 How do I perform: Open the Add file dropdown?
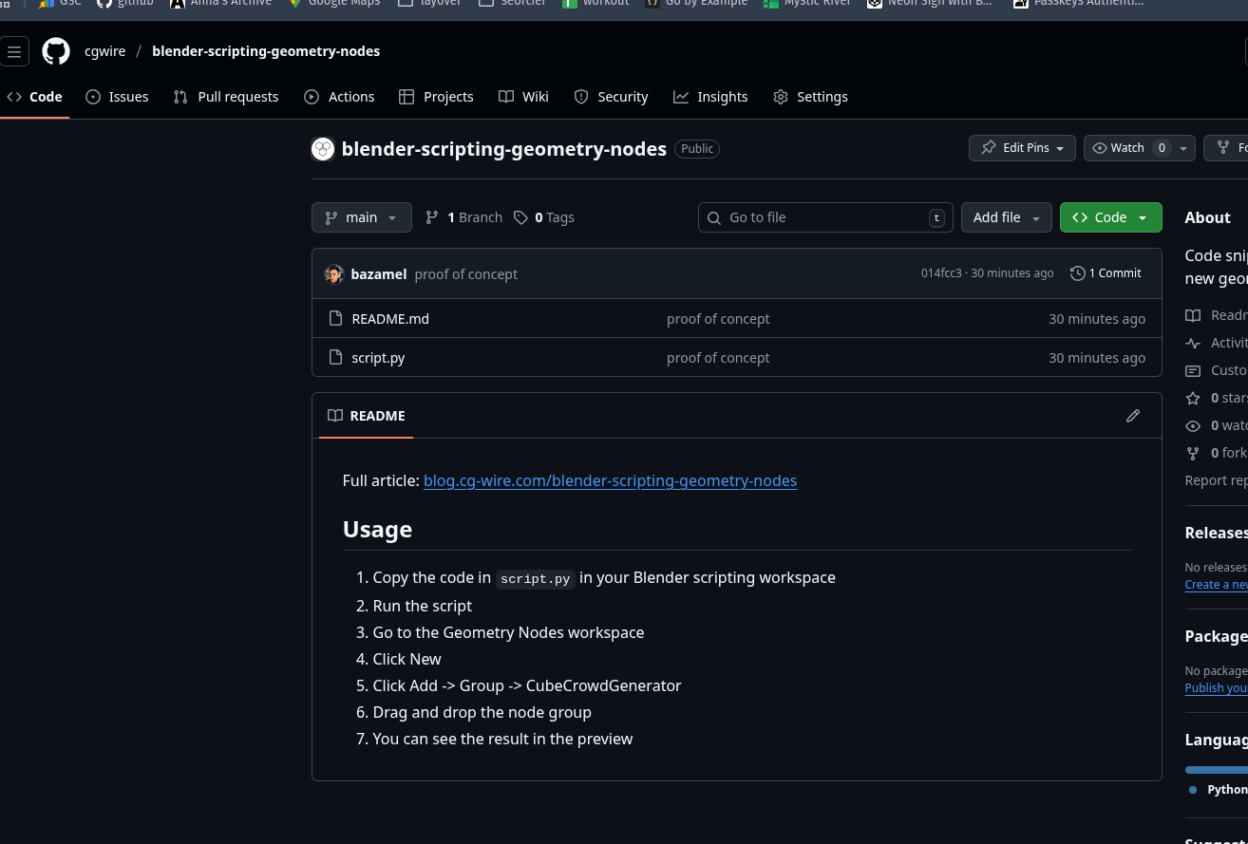pyautogui.click(x=1006, y=217)
